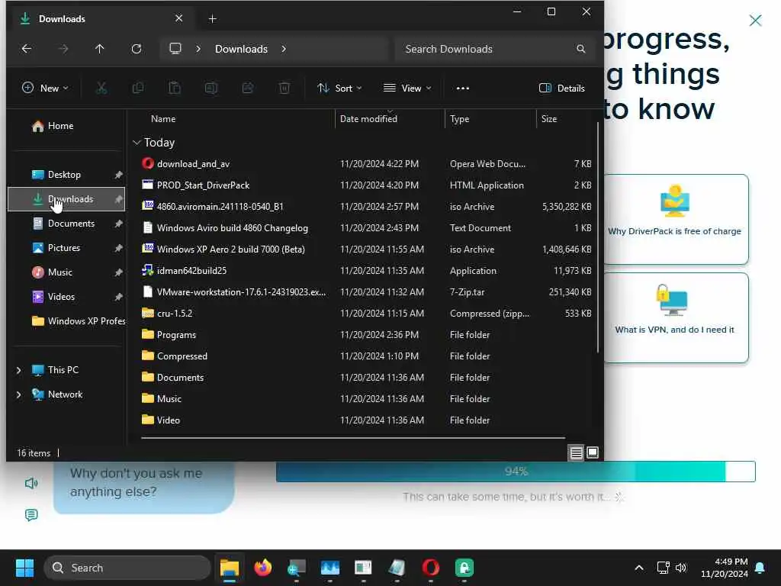Click the 94% DriverPack progress bar

point(516,472)
